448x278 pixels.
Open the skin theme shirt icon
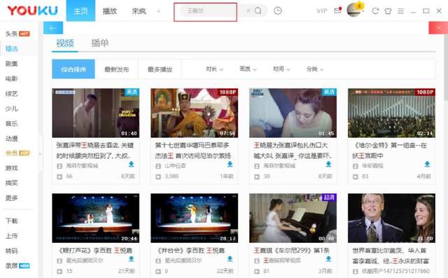(388, 11)
